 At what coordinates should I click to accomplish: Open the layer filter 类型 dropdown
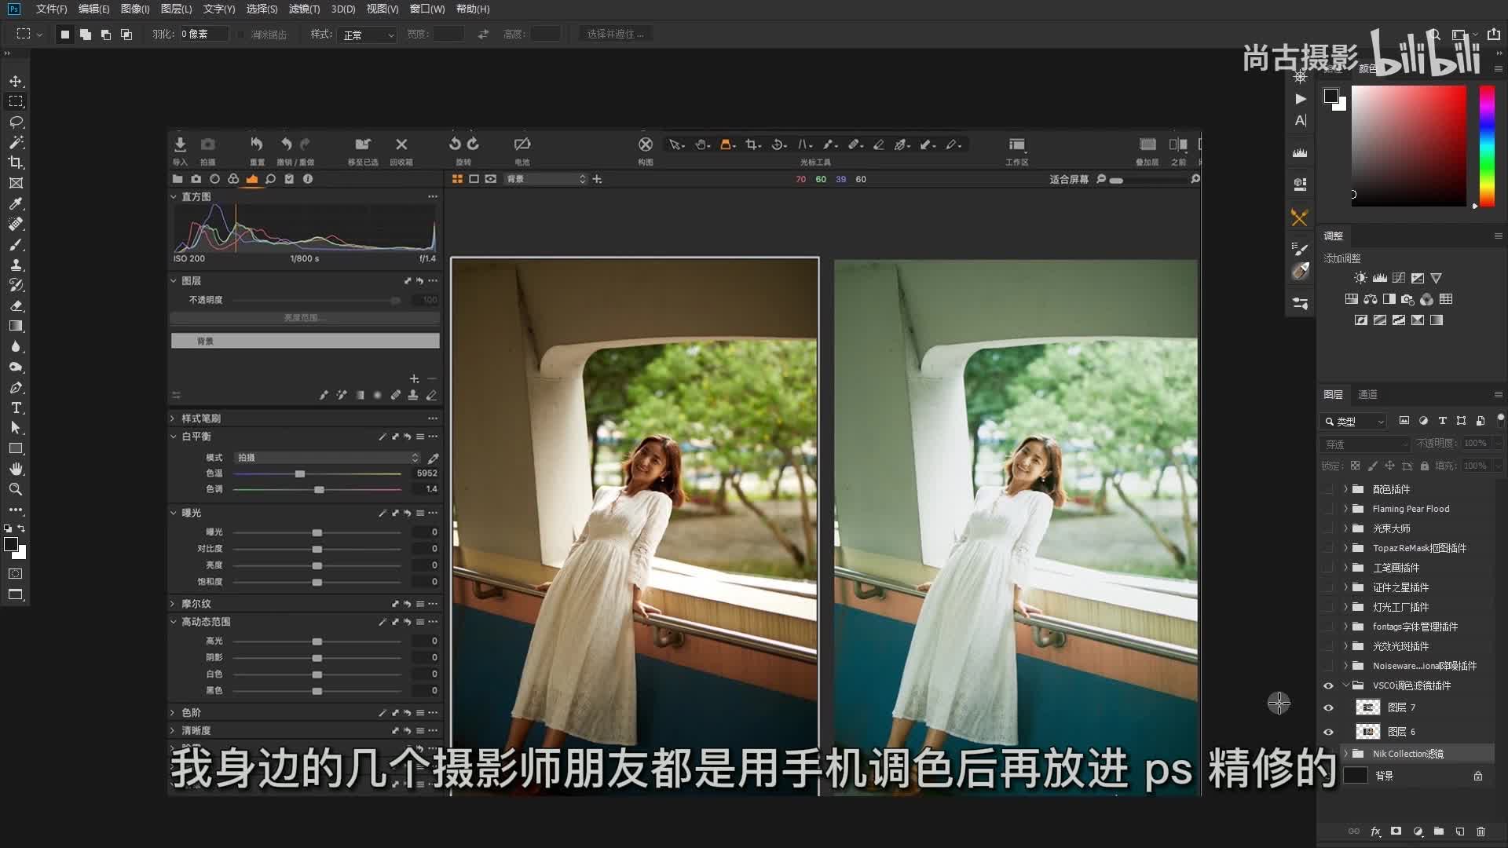point(1354,422)
